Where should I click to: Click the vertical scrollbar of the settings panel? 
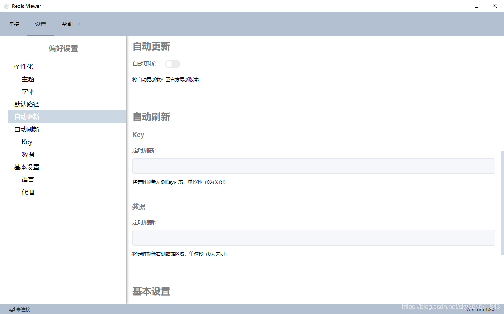(x=502, y=203)
